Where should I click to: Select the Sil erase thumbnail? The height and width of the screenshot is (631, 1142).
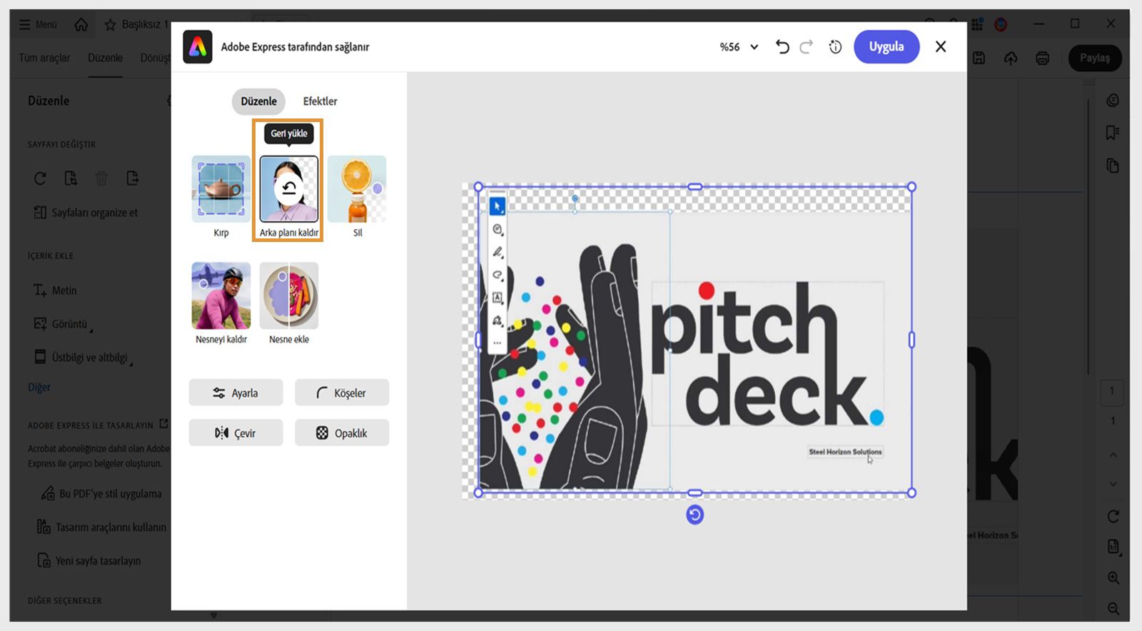357,189
